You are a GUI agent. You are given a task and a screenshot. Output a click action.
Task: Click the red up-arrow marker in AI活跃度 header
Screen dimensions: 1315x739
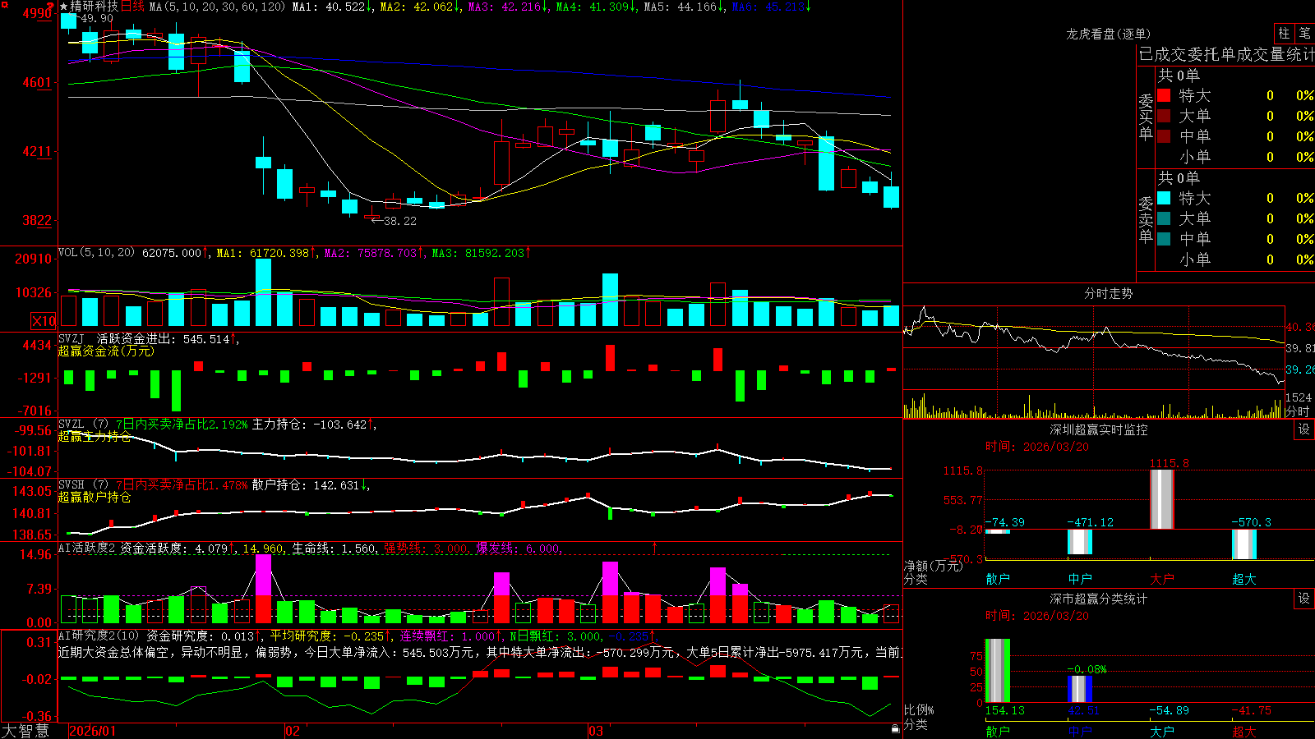point(655,547)
